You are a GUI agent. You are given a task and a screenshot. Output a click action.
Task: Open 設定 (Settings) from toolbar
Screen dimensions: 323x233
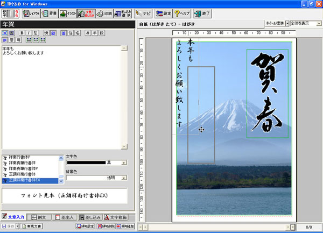click(x=164, y=13)
